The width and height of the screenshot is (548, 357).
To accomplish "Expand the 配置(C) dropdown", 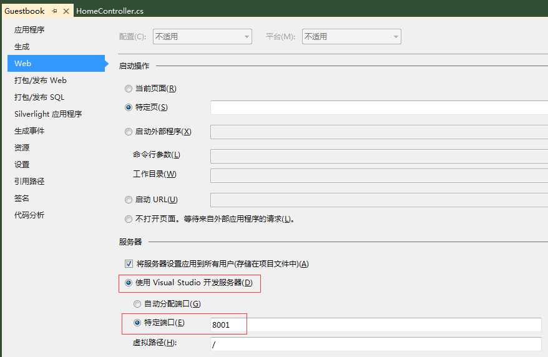I will (202, 37).
